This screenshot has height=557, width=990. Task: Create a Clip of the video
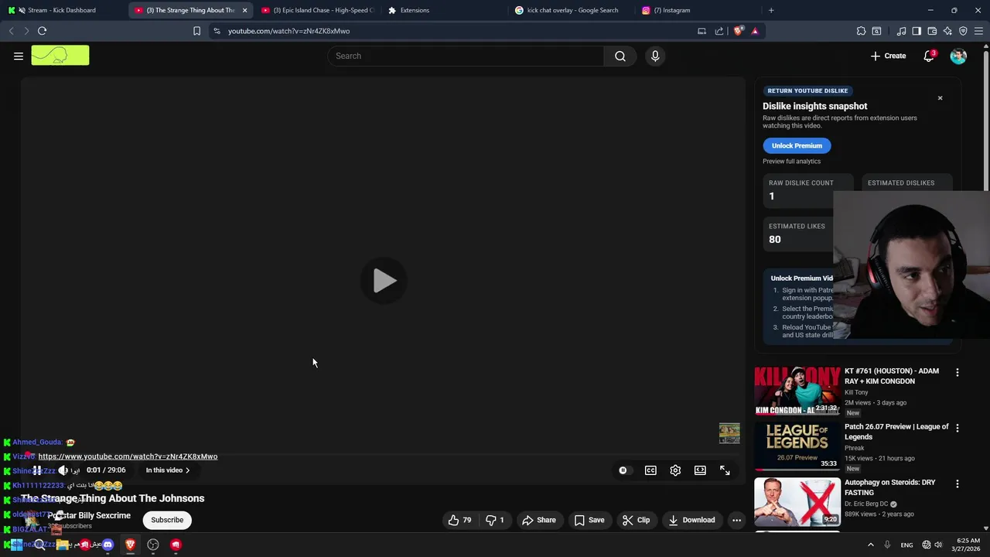pyautogui.click(x=636, y=520)
